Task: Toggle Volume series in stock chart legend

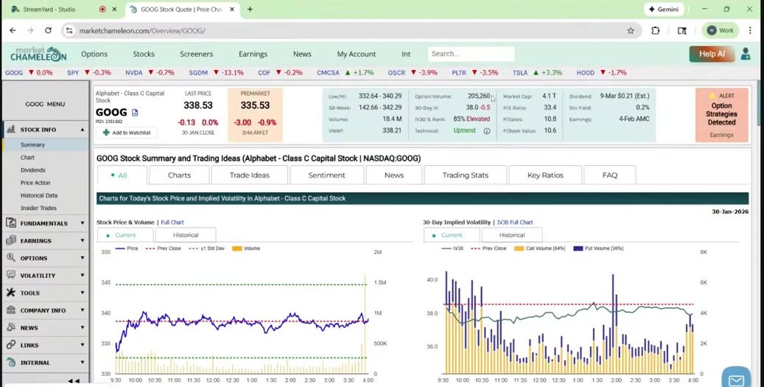Action: coord(246,248)
